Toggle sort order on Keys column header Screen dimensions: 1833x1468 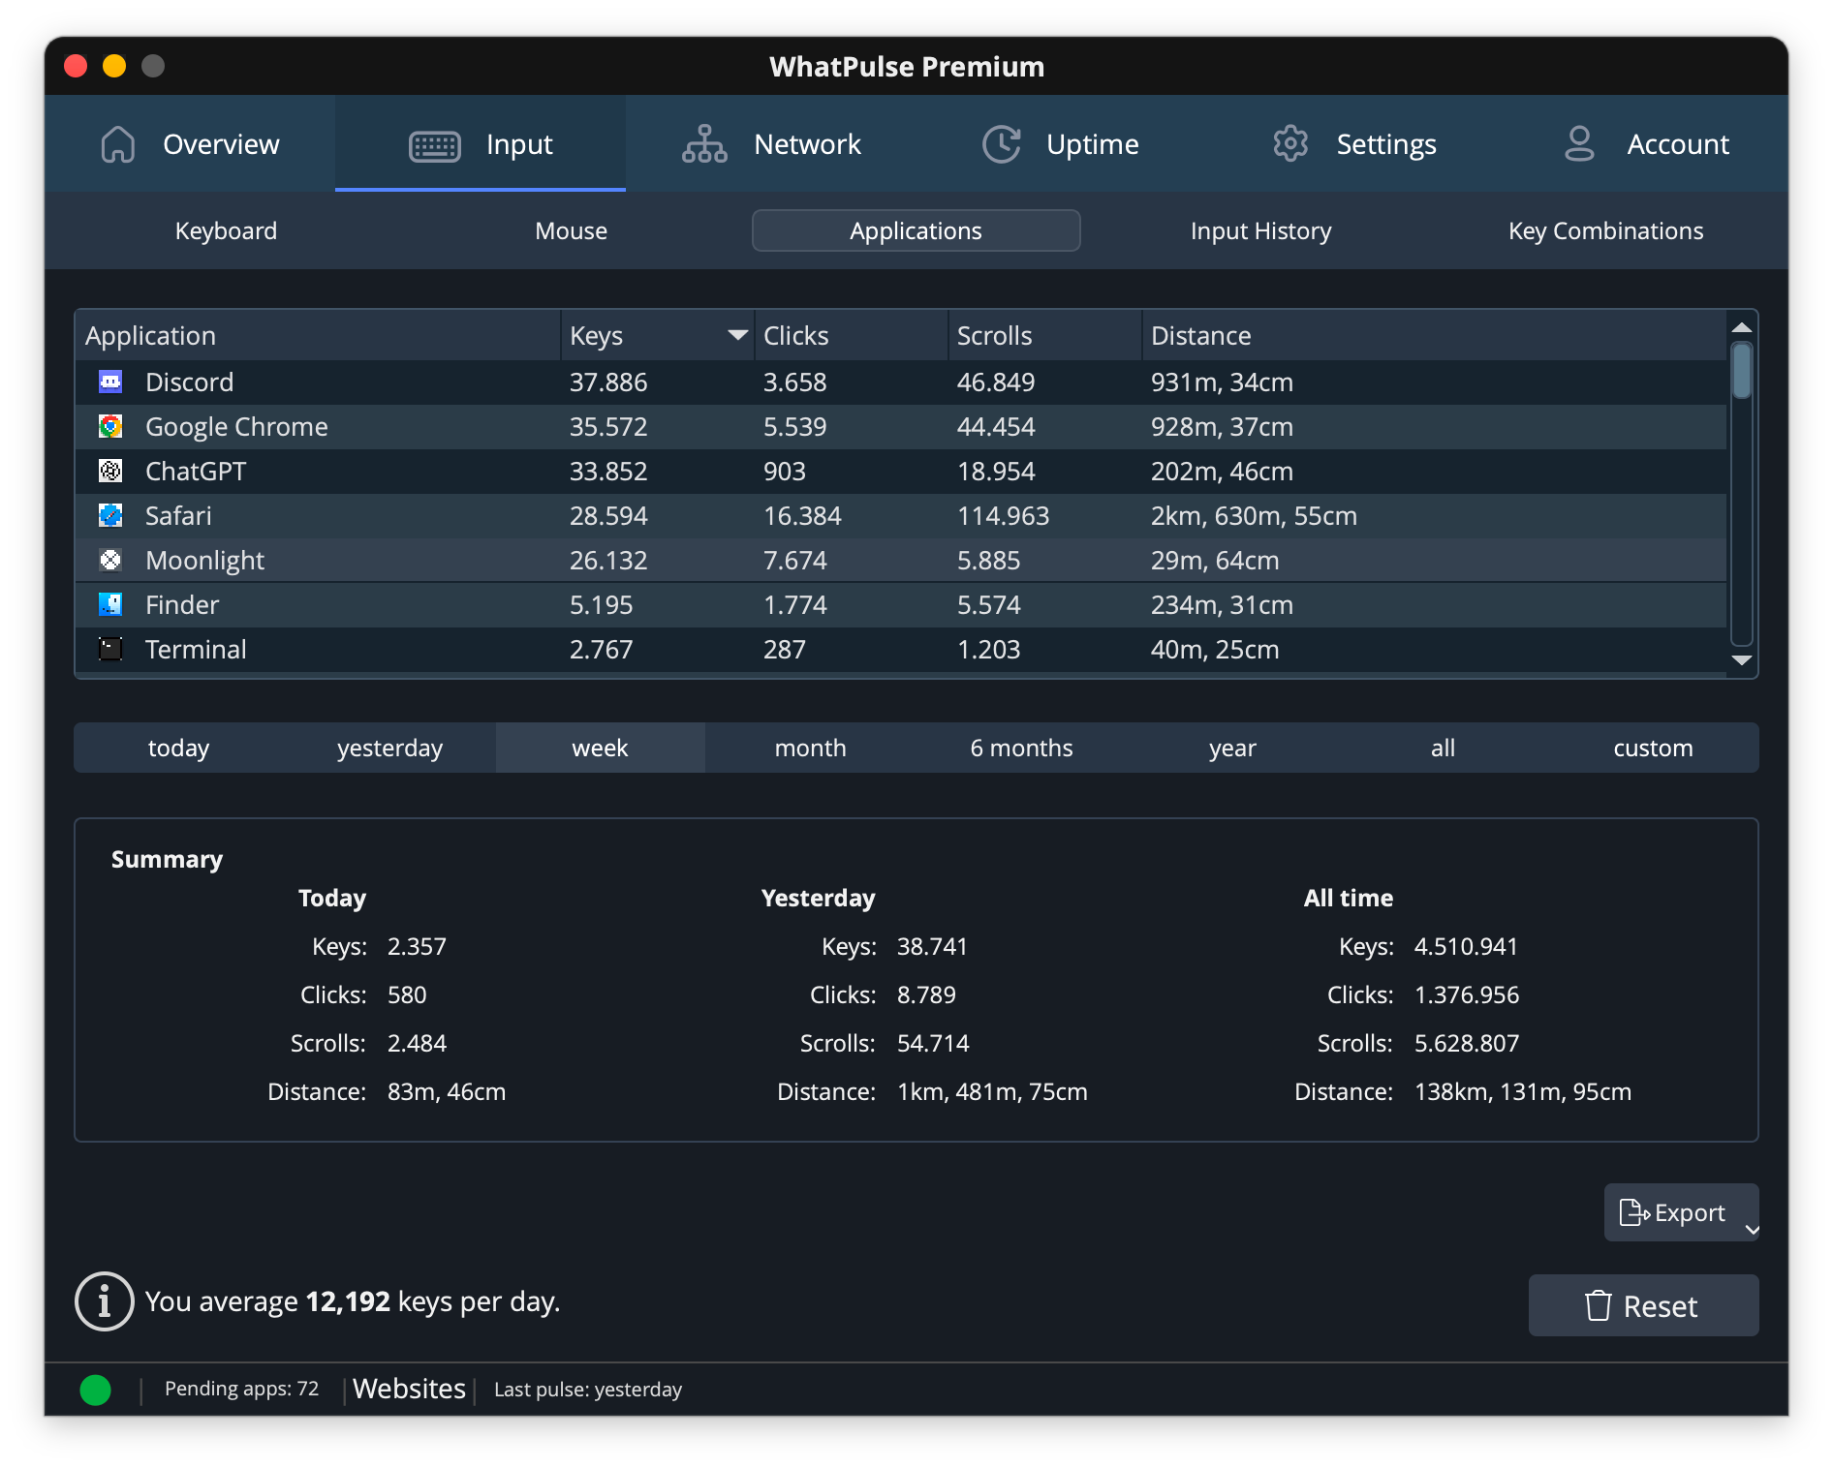pyautogui.click(x=656, y=336)
